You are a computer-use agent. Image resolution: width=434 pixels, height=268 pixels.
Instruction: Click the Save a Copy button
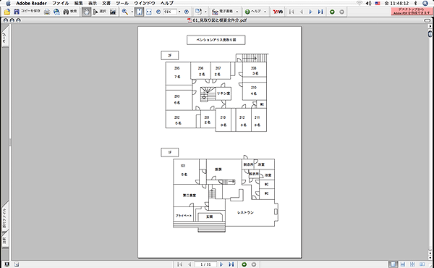coord(27,12)
